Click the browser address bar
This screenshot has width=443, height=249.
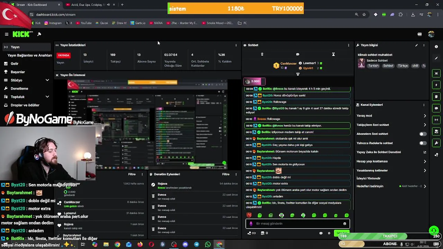click(190, 15)
